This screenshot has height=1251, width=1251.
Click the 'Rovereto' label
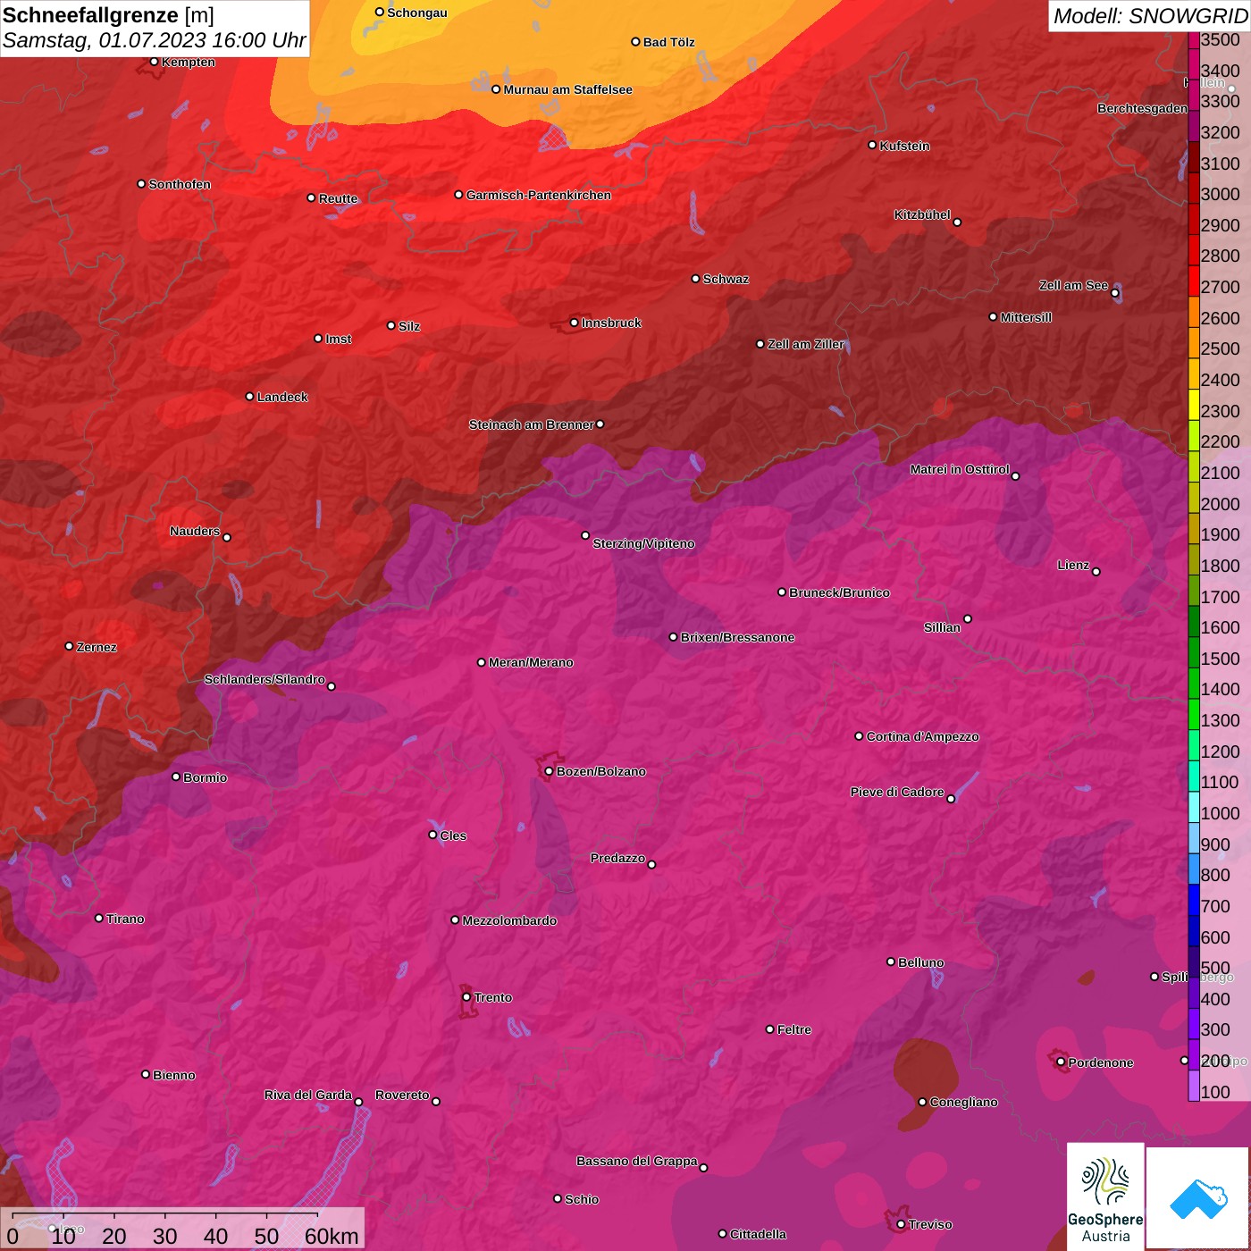coord(402,1095)
